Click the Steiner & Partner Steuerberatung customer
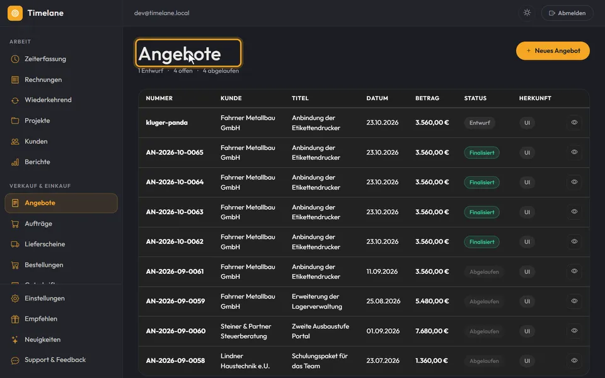The image size is (605, 378). pyautogui.click(x=246, y=331)
